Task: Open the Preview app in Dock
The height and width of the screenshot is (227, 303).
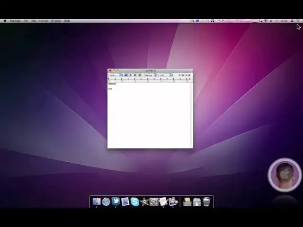Action: click(x=125, y=202)
